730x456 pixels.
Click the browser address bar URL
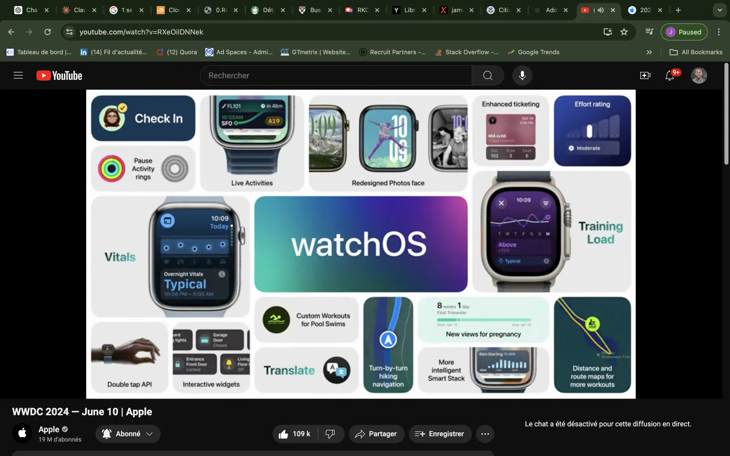pyautogui.click(x=141, y=32)
